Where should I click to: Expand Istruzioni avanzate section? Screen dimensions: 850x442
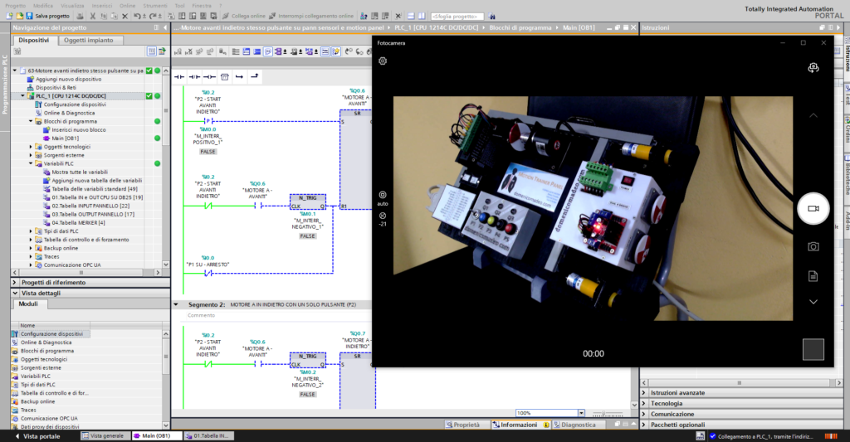pos(646,392)
